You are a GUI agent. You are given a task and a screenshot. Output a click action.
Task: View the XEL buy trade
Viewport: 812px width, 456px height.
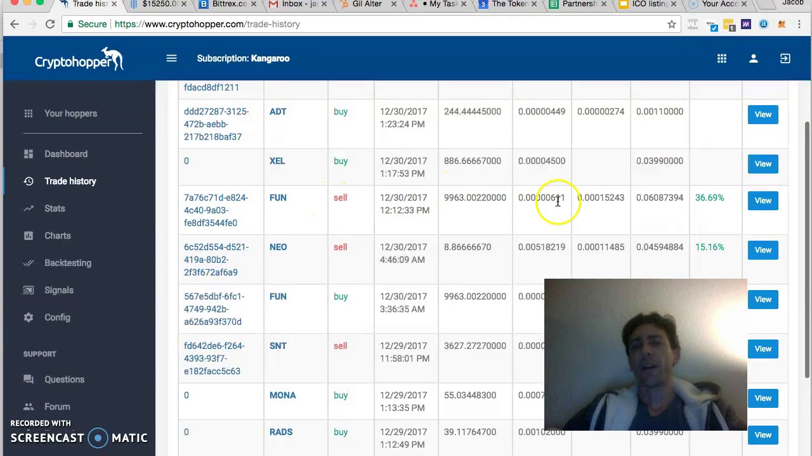[763, 164]
